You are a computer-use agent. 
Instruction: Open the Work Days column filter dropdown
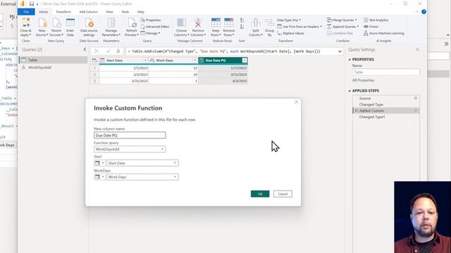[x=194, y=60]
